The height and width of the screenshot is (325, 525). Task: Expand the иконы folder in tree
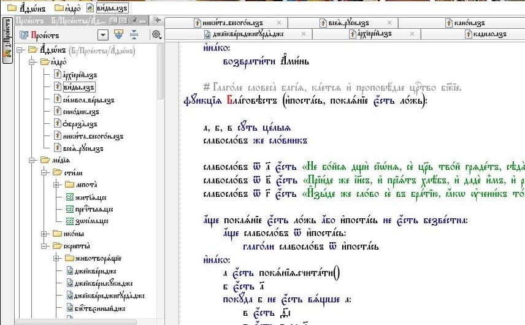[44, 234]
